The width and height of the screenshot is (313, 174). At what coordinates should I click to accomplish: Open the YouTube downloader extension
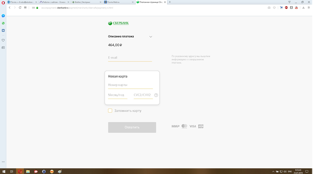pos(297,8)
